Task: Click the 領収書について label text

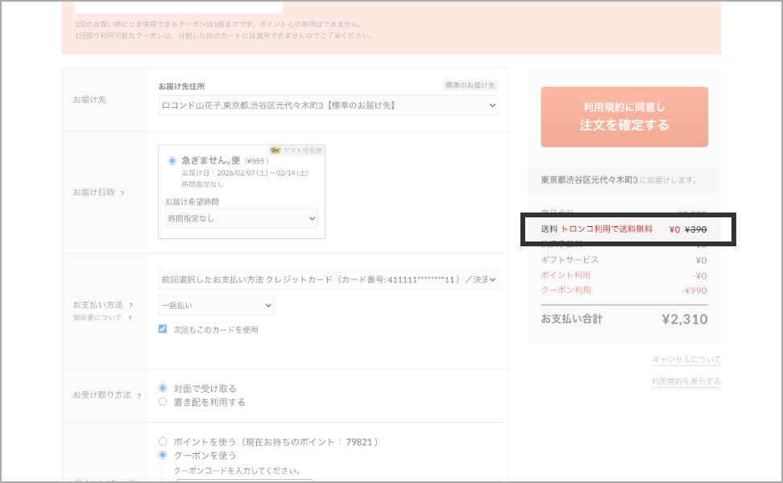Action: click(x=97, y=318)
